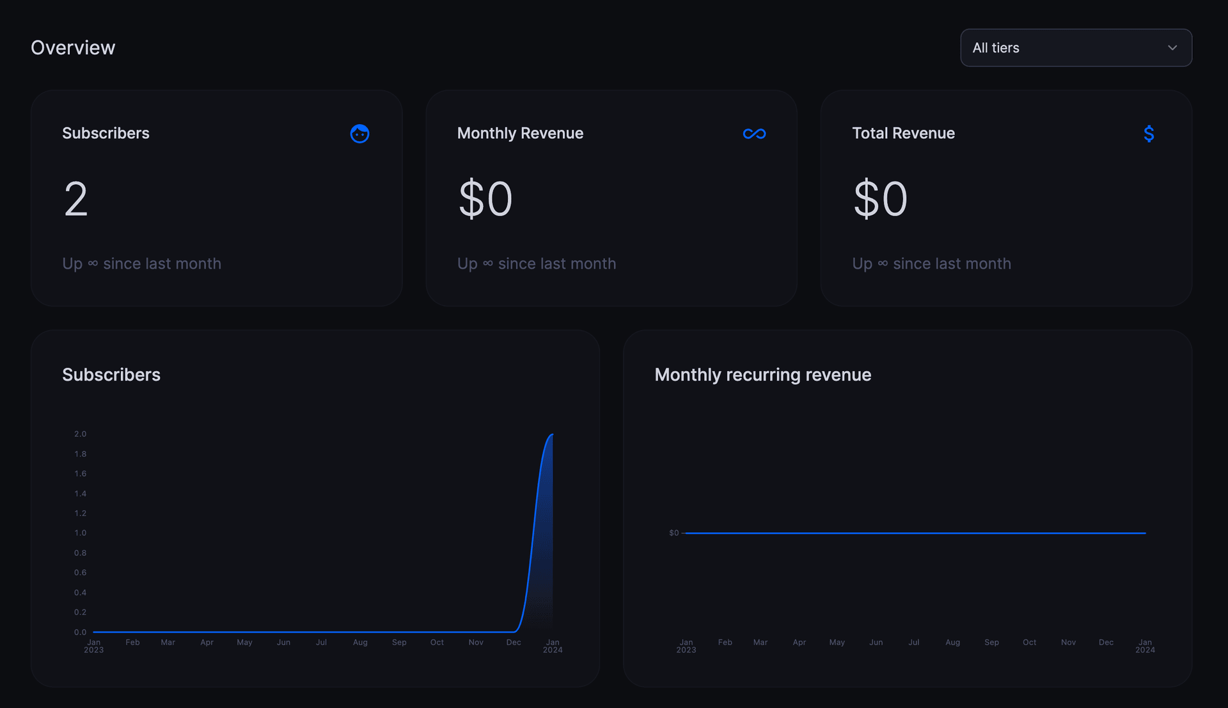Click the chevron arrow in tiers selector
This screenshot has height=708, width=1228.
(x=1172, y=48)
